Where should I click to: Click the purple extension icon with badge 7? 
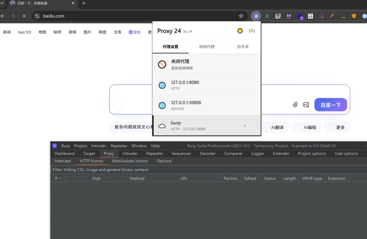300,17
